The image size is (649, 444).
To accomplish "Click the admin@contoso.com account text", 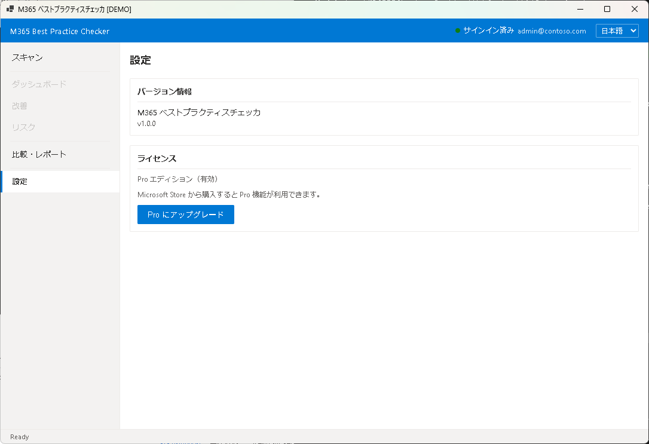I will click(552, 30).
